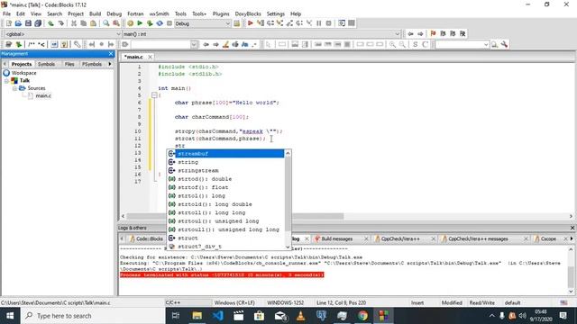
Task: Toggle Match case Aa search option
Action: tap(244, 44)
